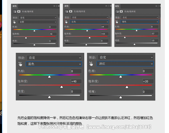Click saturation slider handle in 青色 panel
This screenshot has width=169, height=133.
tap(125, 38)
